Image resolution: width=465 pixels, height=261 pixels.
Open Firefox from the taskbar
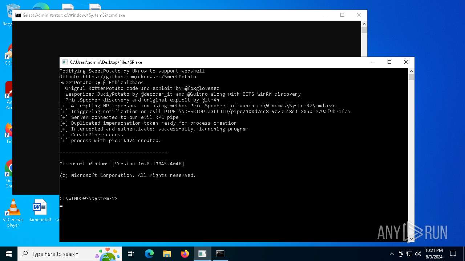point(185,254)
